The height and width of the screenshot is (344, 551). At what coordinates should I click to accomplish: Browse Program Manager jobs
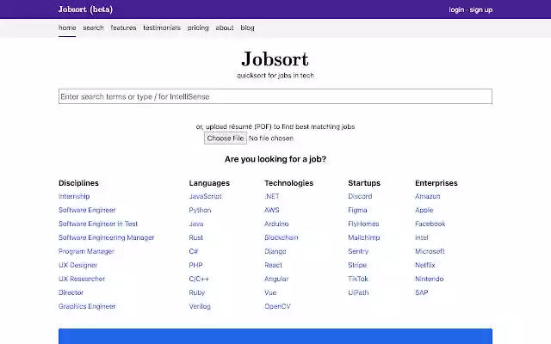point(86,251)
